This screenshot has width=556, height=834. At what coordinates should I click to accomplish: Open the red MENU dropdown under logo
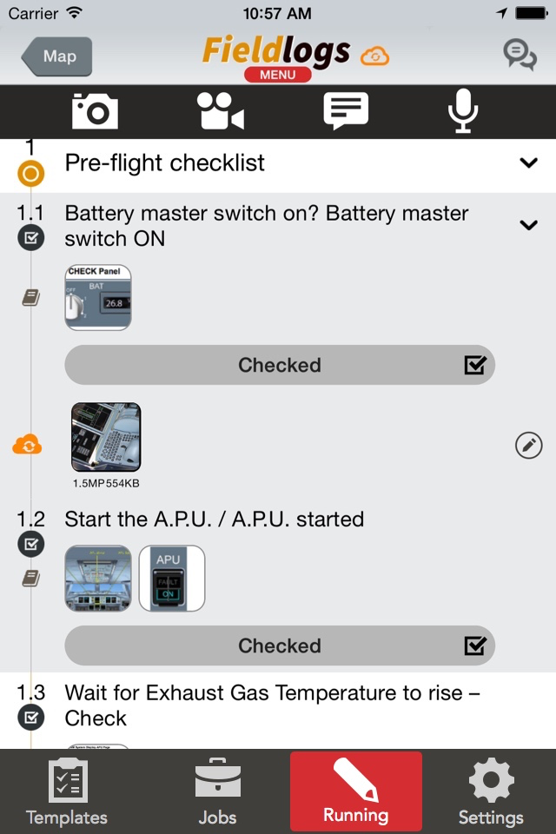[x=278, y=75]
